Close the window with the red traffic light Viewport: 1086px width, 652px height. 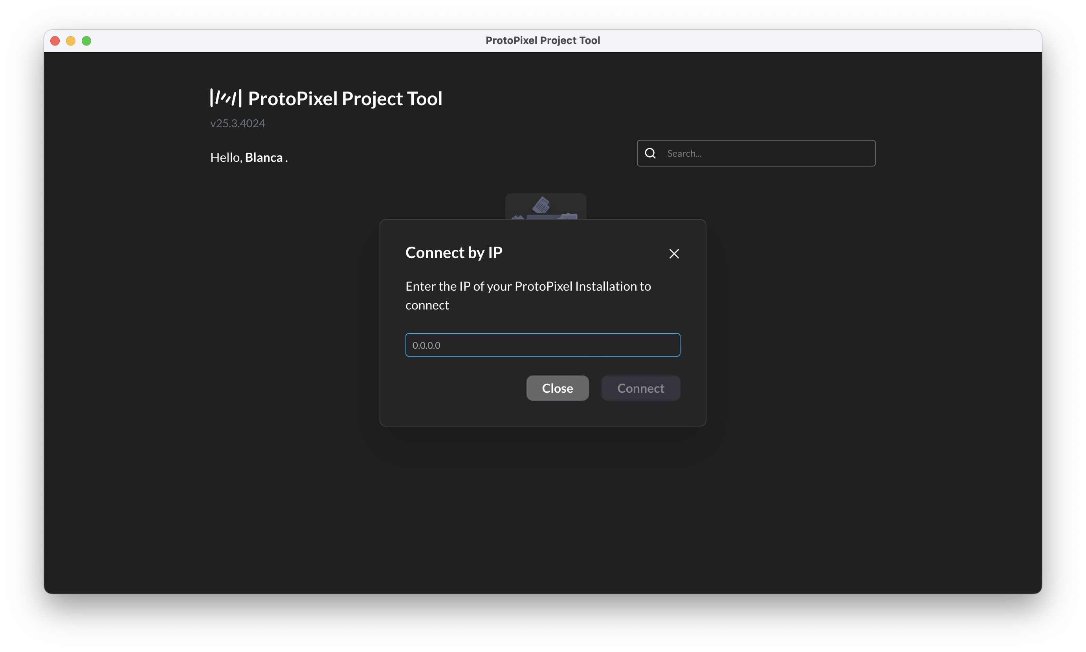(55, 40)
